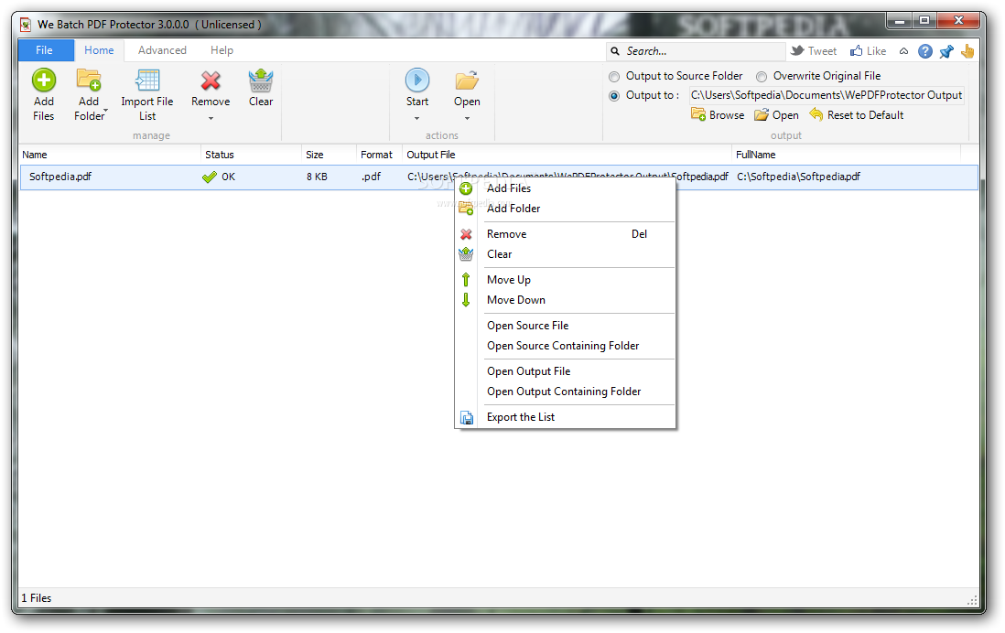Expand the Add Folder dropdown arrow
Image resolution: width=1005 pixels, height=633 pixels.
click(106, 110)
